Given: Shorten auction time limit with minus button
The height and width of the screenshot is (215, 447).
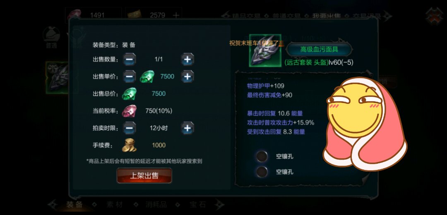Looking at the screenshot, I should click(130, 128).
